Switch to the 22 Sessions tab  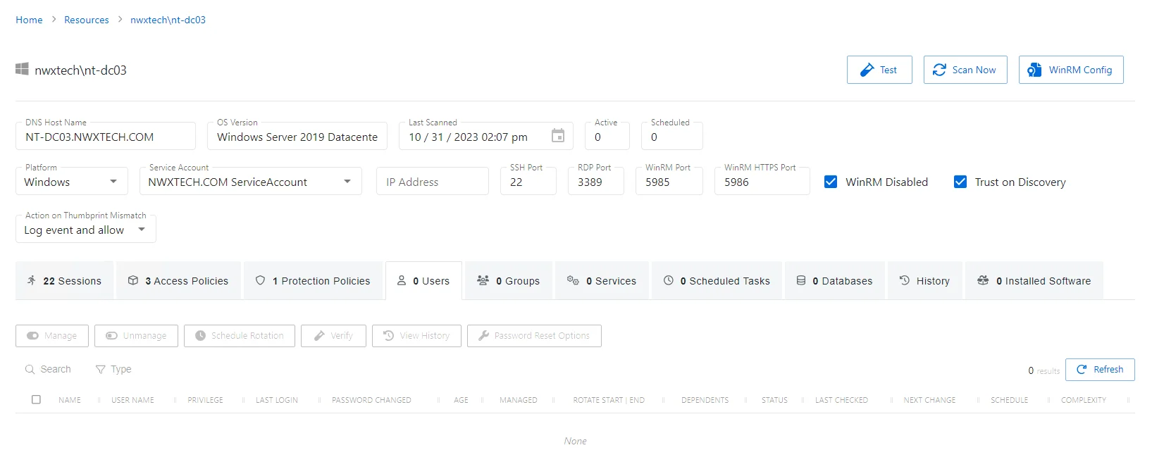pos(64,281)
